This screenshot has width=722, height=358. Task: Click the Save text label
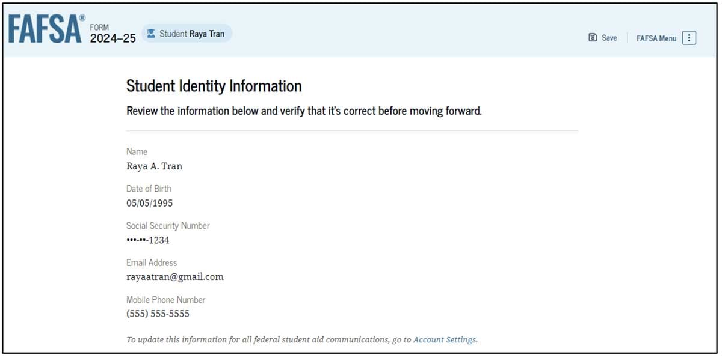609,38
